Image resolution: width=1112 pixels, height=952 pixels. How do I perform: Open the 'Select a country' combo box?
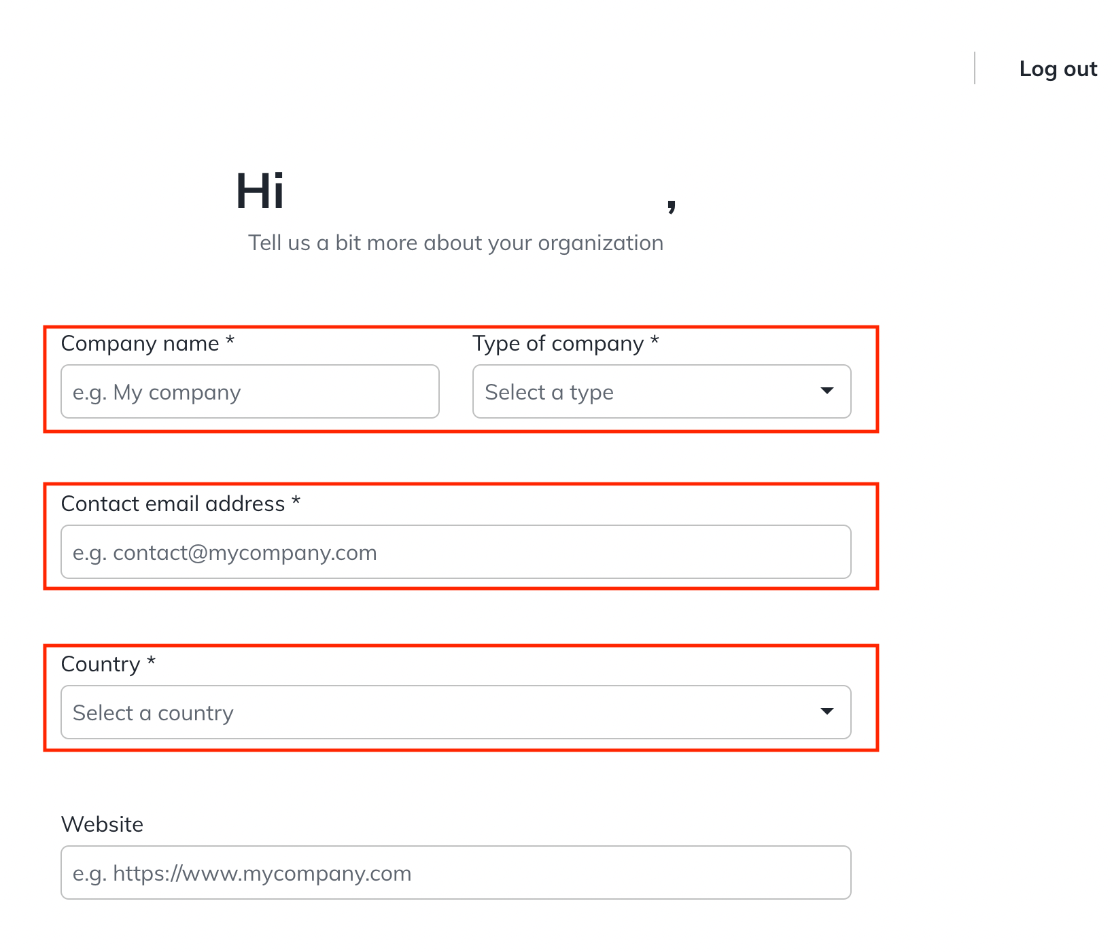click(x=456, y=712)
